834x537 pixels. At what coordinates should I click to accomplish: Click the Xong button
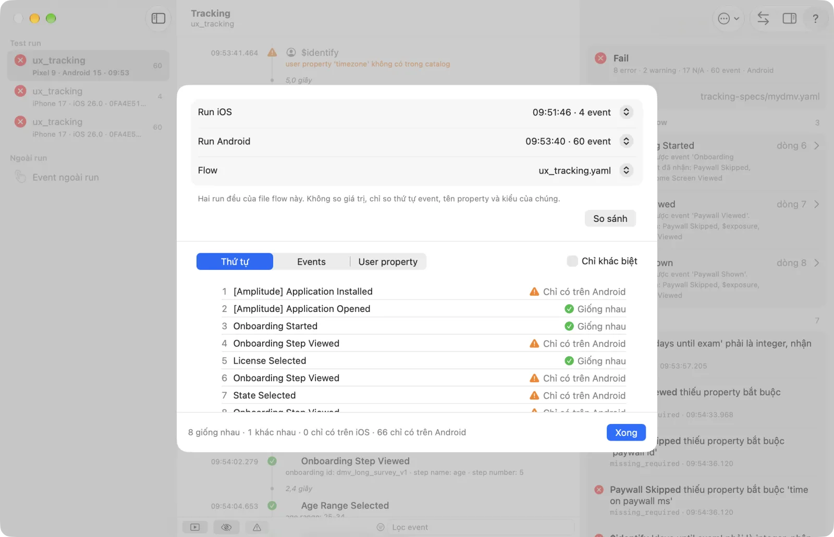coord(626,432)
